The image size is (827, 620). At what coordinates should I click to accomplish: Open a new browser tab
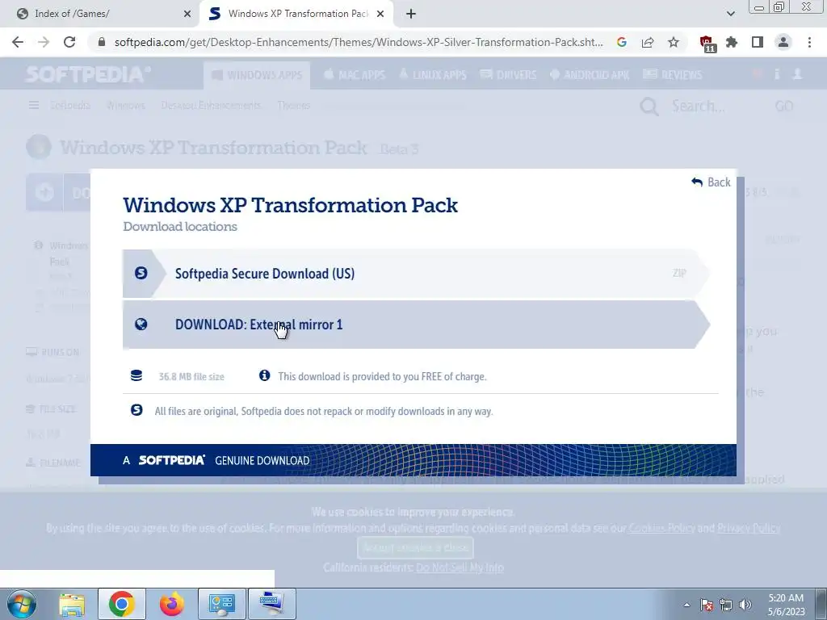411,15
